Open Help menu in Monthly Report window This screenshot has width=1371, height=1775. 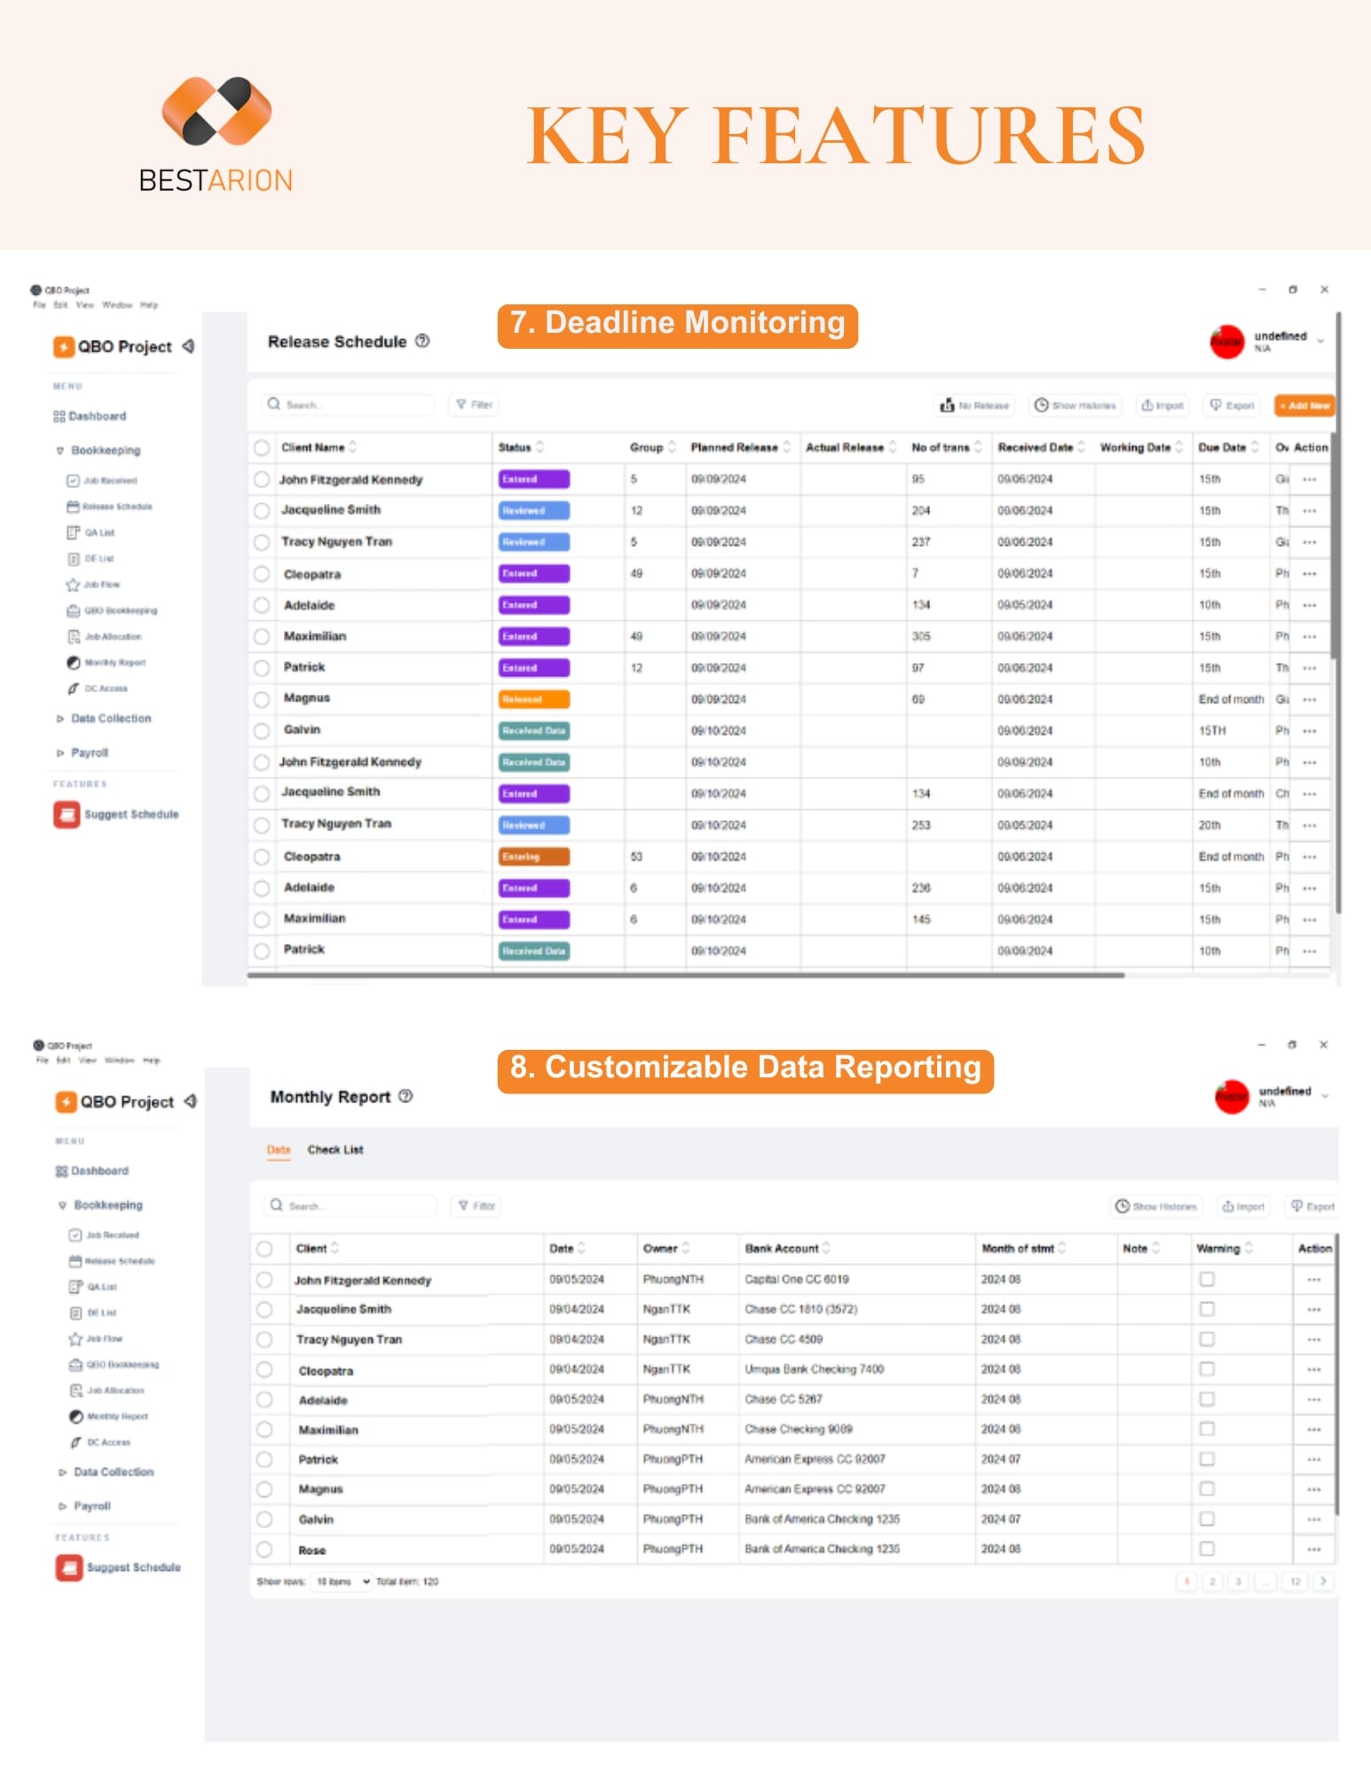[x=152, y=1061]
